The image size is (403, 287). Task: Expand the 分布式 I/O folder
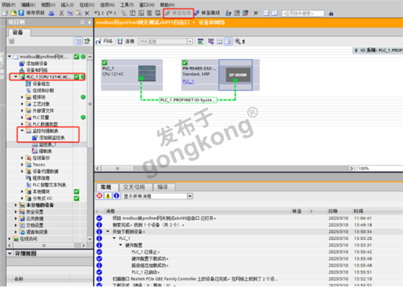point(22,198)
